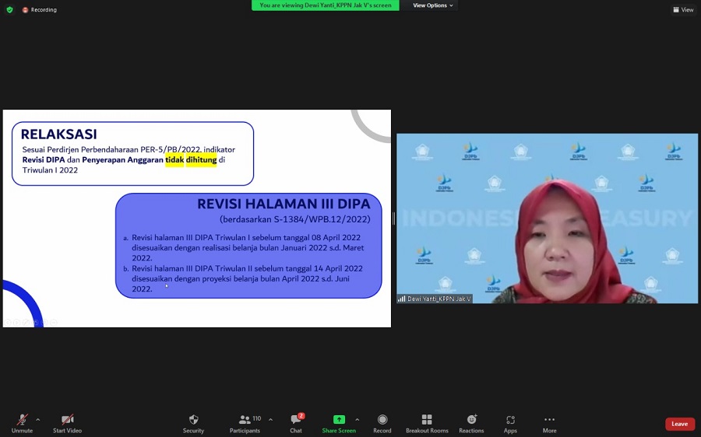This screenshot has height=437, width=701.
Task: Open the View Options dropdown
Action: click(x=432, y=5)
